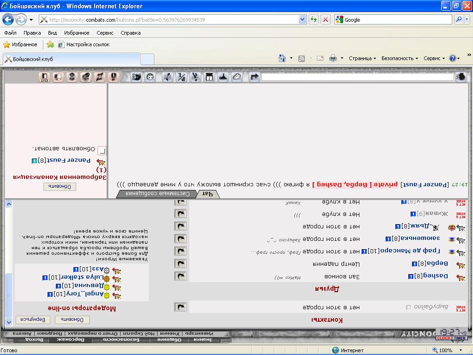Viewport: 473px width, 355px height.
Task: Open the 100% zoom level dropdown
Action: tap(461, 350)
